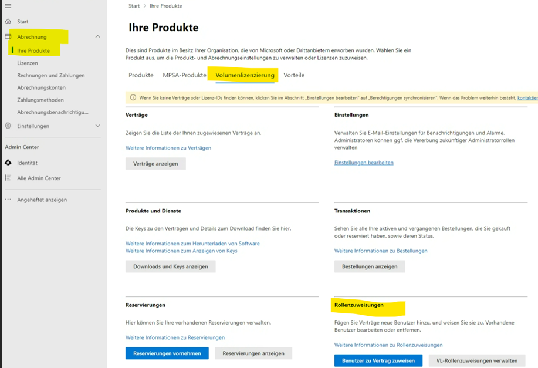Click the Start breadcrumb link

[134, 6]
